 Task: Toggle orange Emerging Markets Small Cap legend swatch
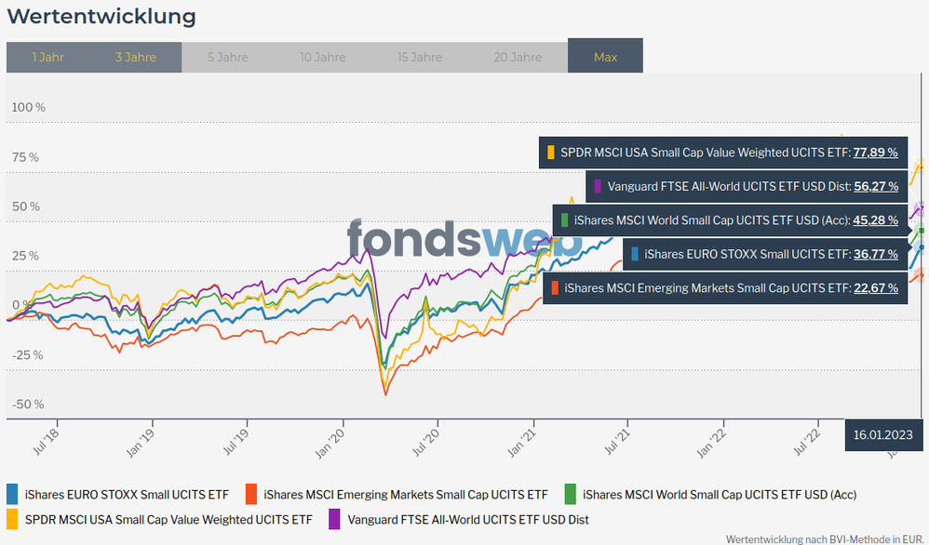250,494
